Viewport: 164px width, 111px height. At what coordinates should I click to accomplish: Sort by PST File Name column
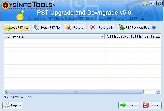click(x=54, y=36)
